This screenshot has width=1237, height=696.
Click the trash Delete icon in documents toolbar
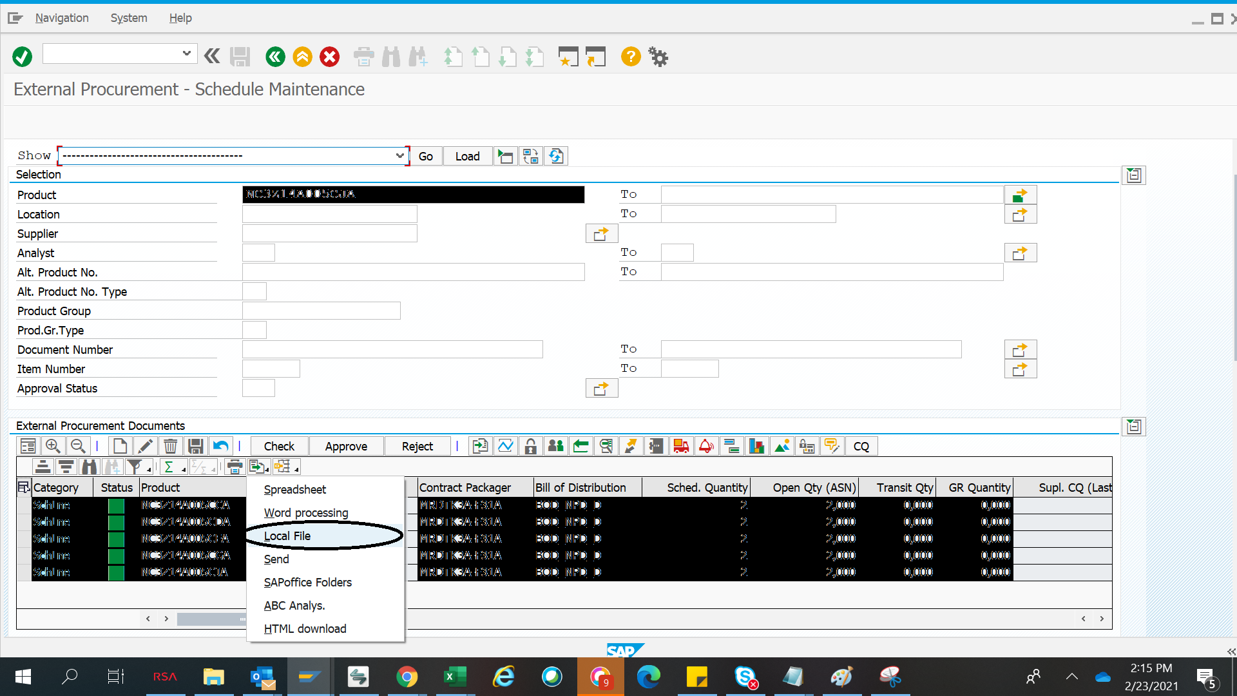(x=170, y=446)
